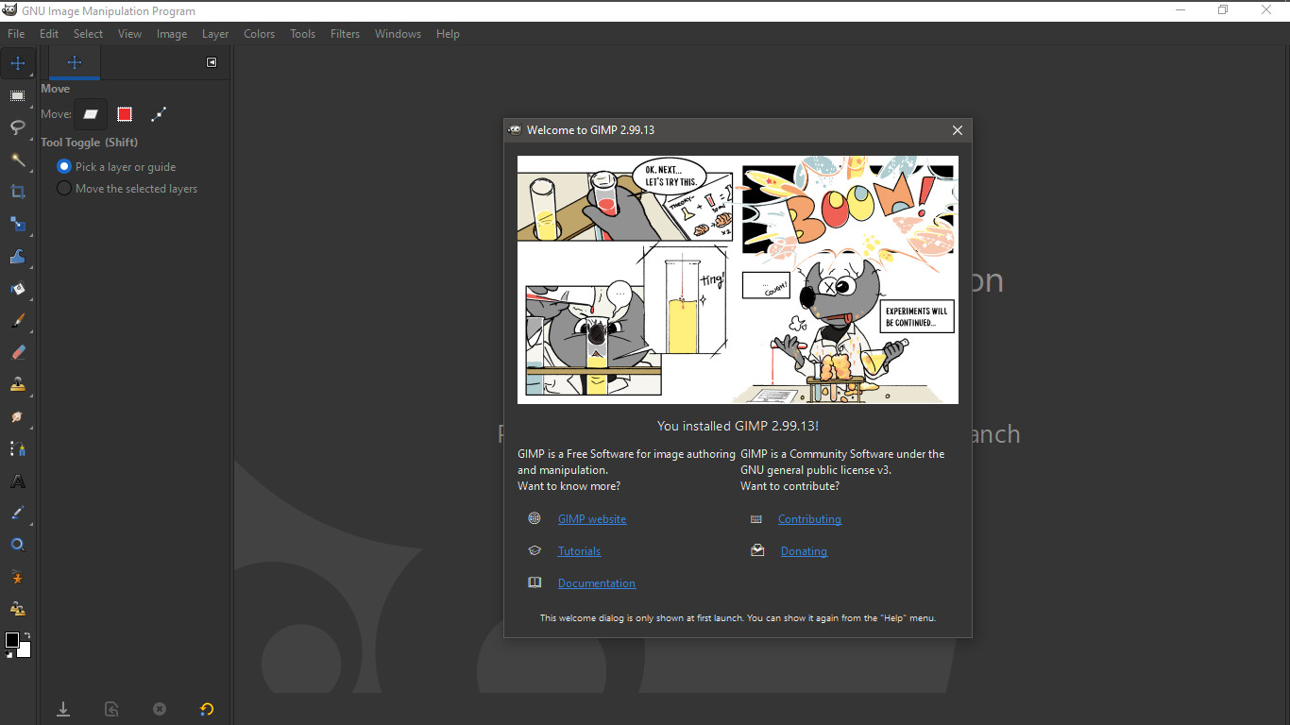Close the Welcome to GIMP dialog
This screenshot has height=725, width=1290.
pyautogui.click(x=957, y=130)
